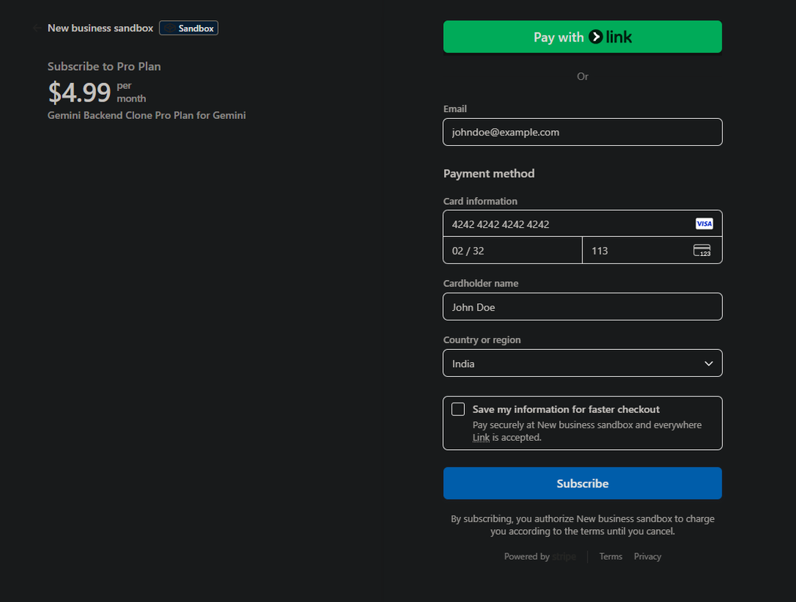This screenshot has width=796, height=602.
Task: Open the Country or region dropdown
Action: (582, 363)
